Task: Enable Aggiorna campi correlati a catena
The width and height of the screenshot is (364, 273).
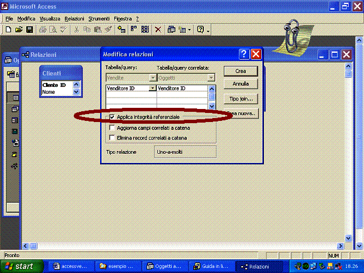Action: (x=112, y=128)
